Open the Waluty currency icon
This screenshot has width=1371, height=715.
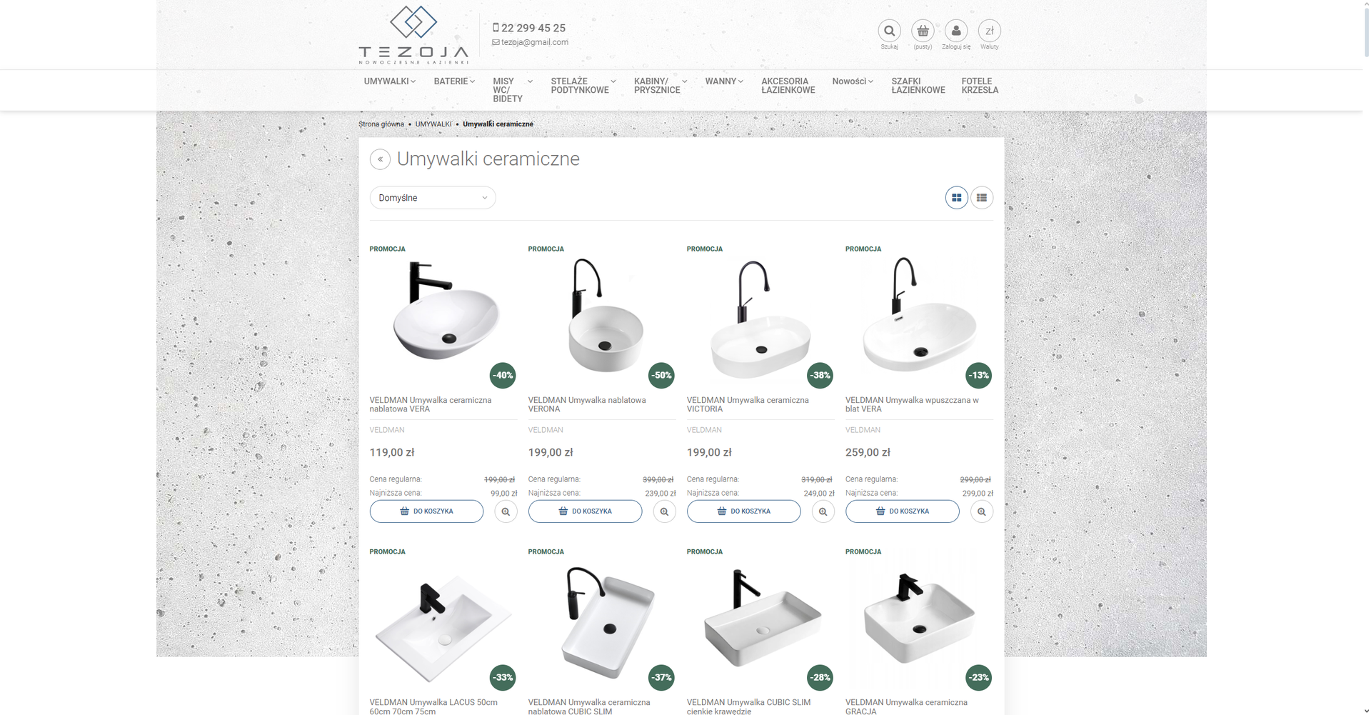(x=989, y=31)
